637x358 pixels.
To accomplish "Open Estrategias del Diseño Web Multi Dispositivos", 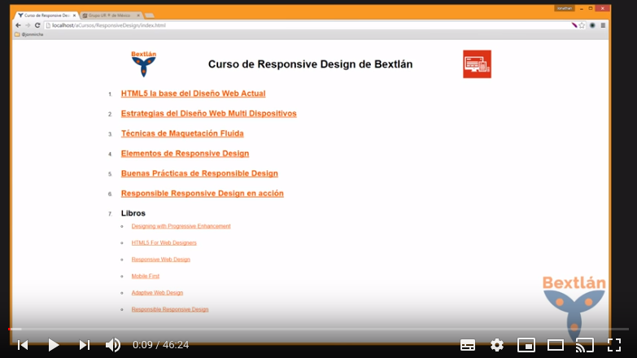I will (209, 113).
